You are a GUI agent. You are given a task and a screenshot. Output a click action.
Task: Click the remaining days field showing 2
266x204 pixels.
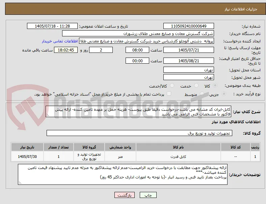pos(101,50)
